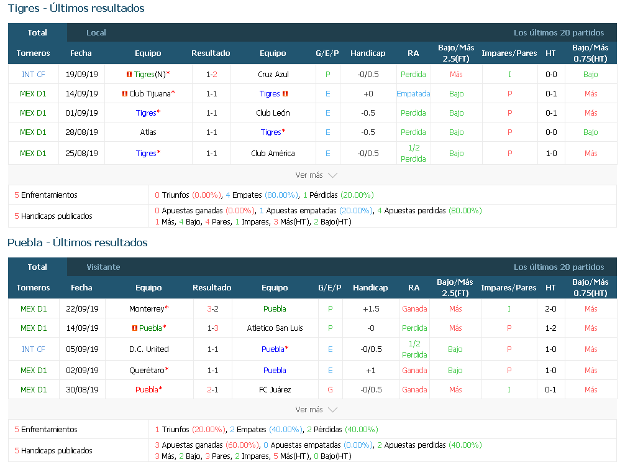The height and width of the screenshot is (467, 625).
Task: Open Los últimos 20 partidos for Tigres
Action: point(559,33)
